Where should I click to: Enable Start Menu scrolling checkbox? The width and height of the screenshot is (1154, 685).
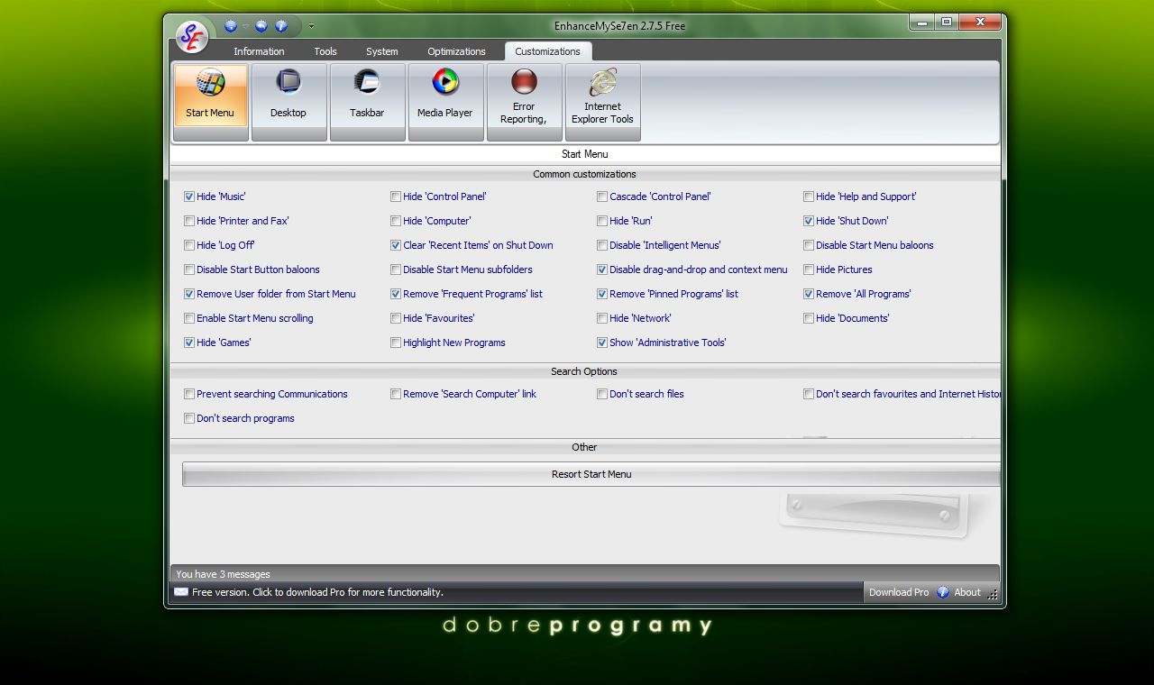[189, 318]
